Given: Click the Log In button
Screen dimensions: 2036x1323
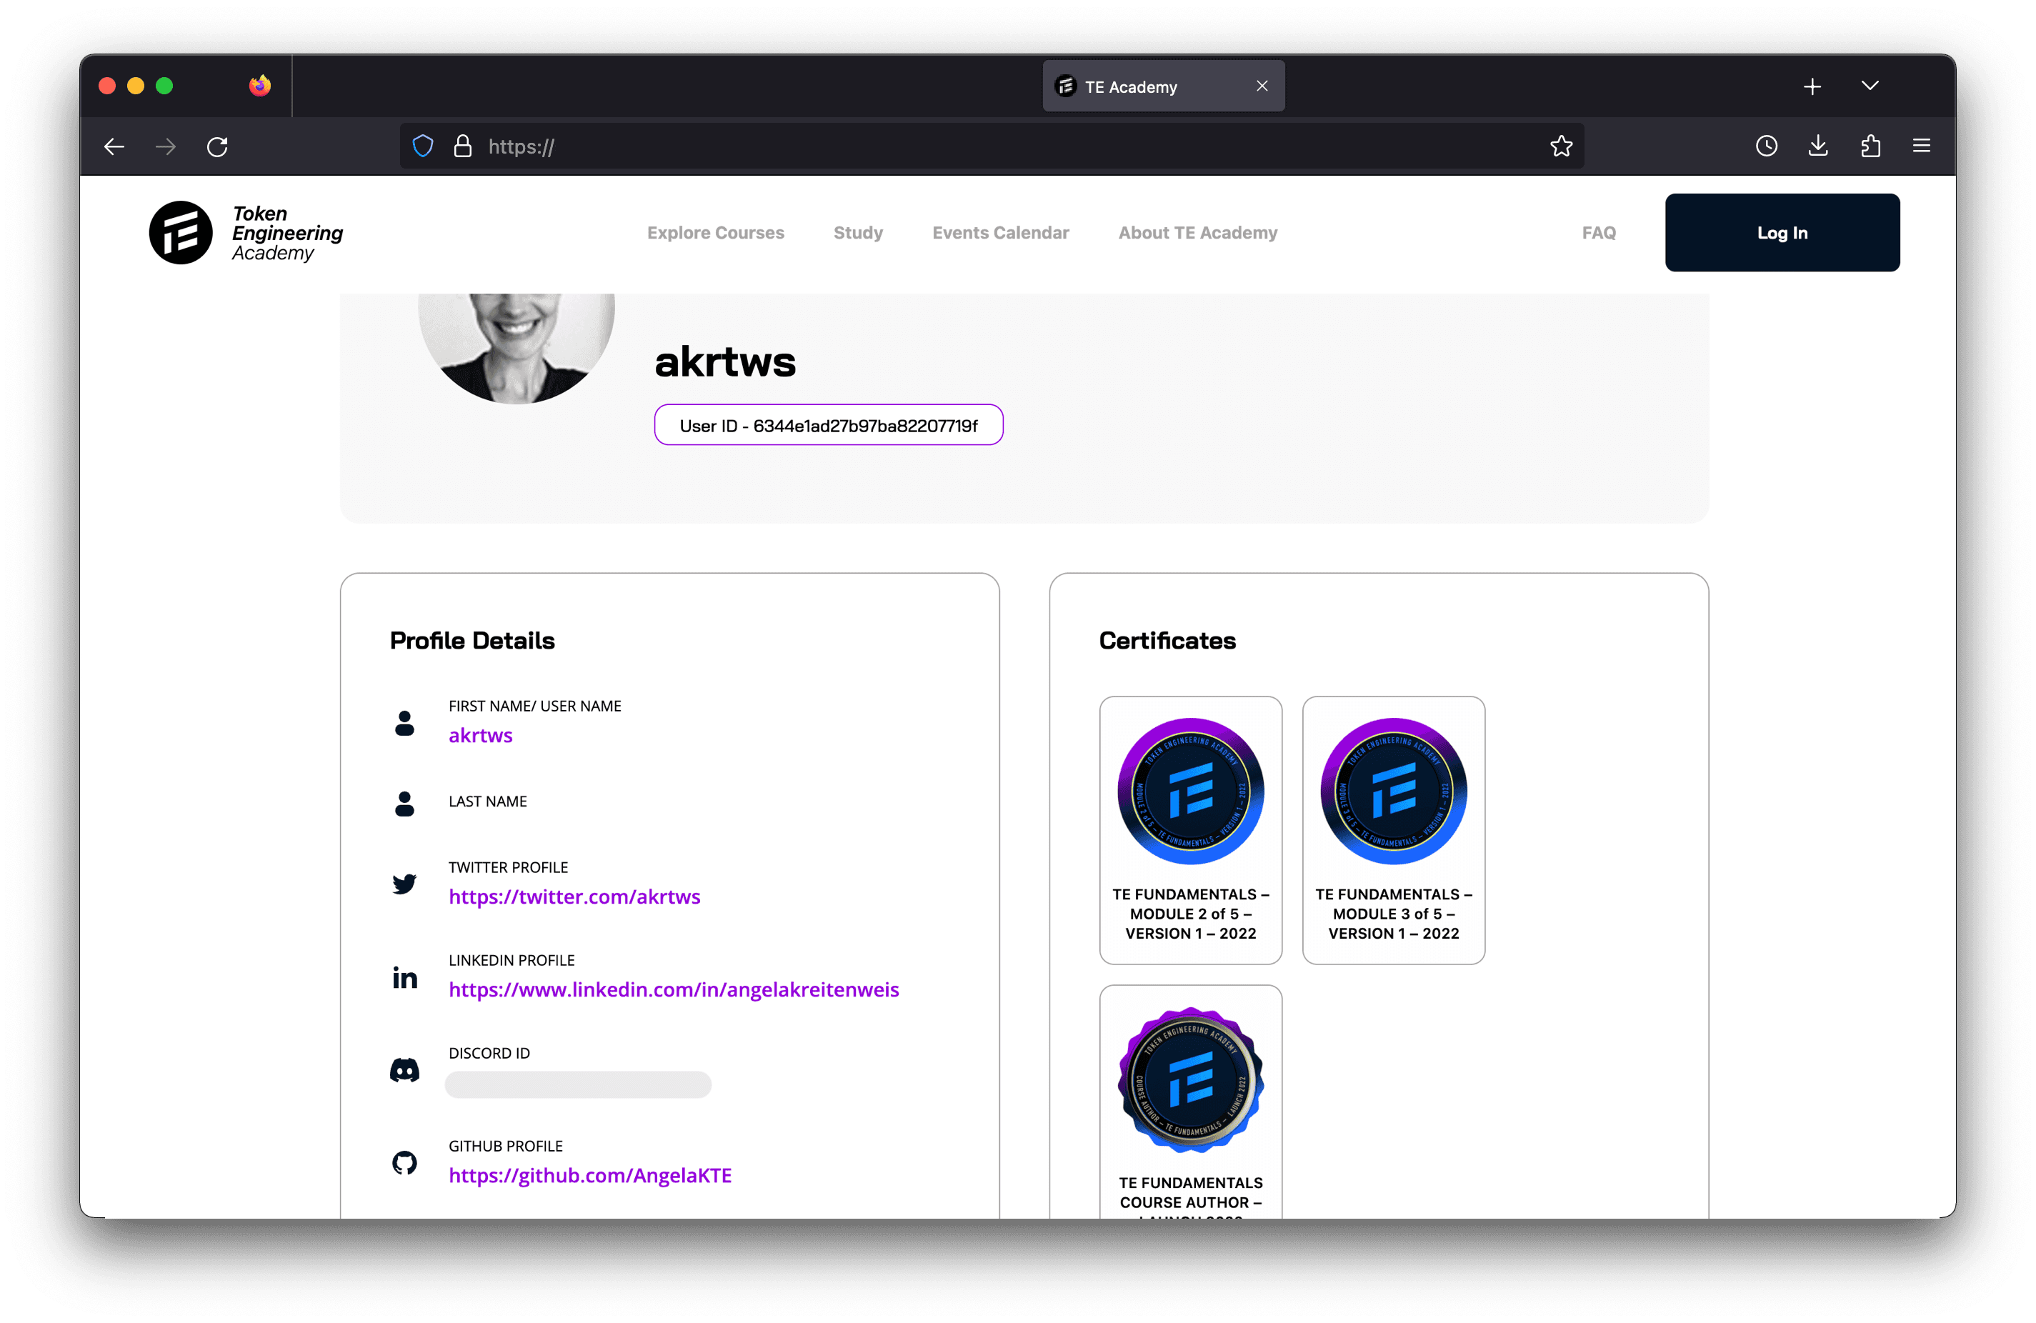Looking at the screenshot, I should click(x=1782, y=233).
